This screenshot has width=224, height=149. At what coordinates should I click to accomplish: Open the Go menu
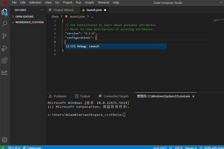tap(57, 3)
